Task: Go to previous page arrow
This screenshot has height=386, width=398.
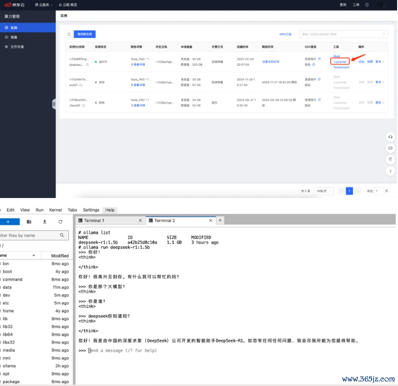Action: 341,191
